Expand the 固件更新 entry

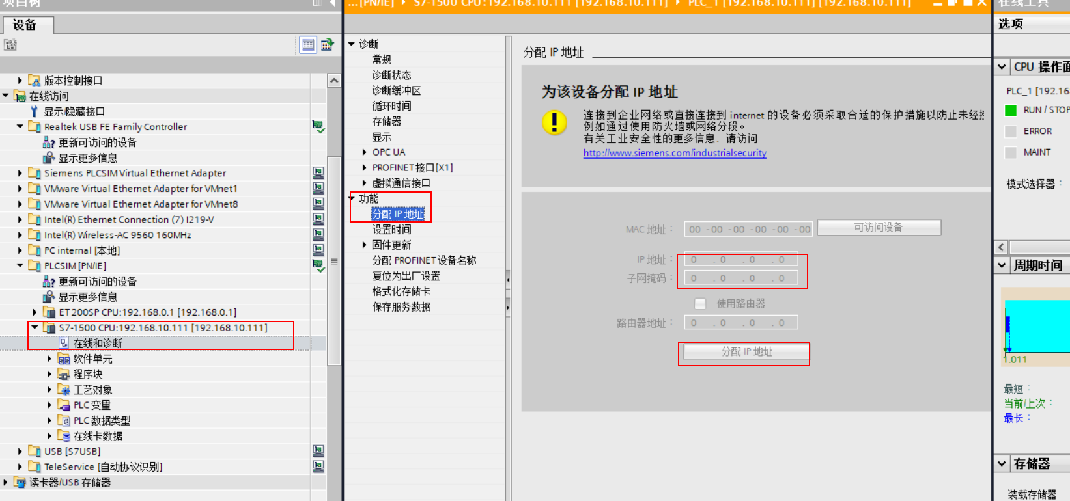coord(364,245)
